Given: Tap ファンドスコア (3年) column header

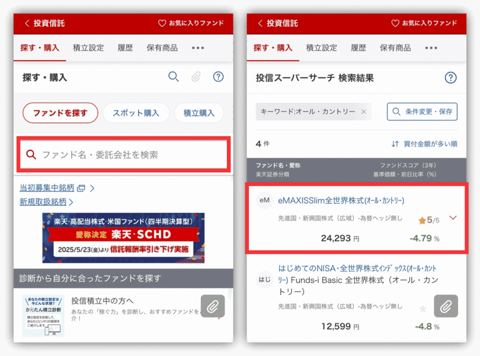Looking at the screenshot, I should tap(408, 165).
